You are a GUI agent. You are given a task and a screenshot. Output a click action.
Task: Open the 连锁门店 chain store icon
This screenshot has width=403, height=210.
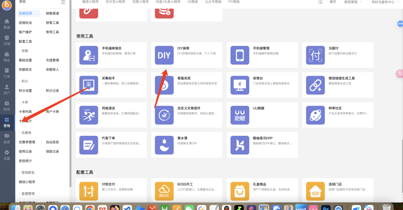(x=315, y=191)
